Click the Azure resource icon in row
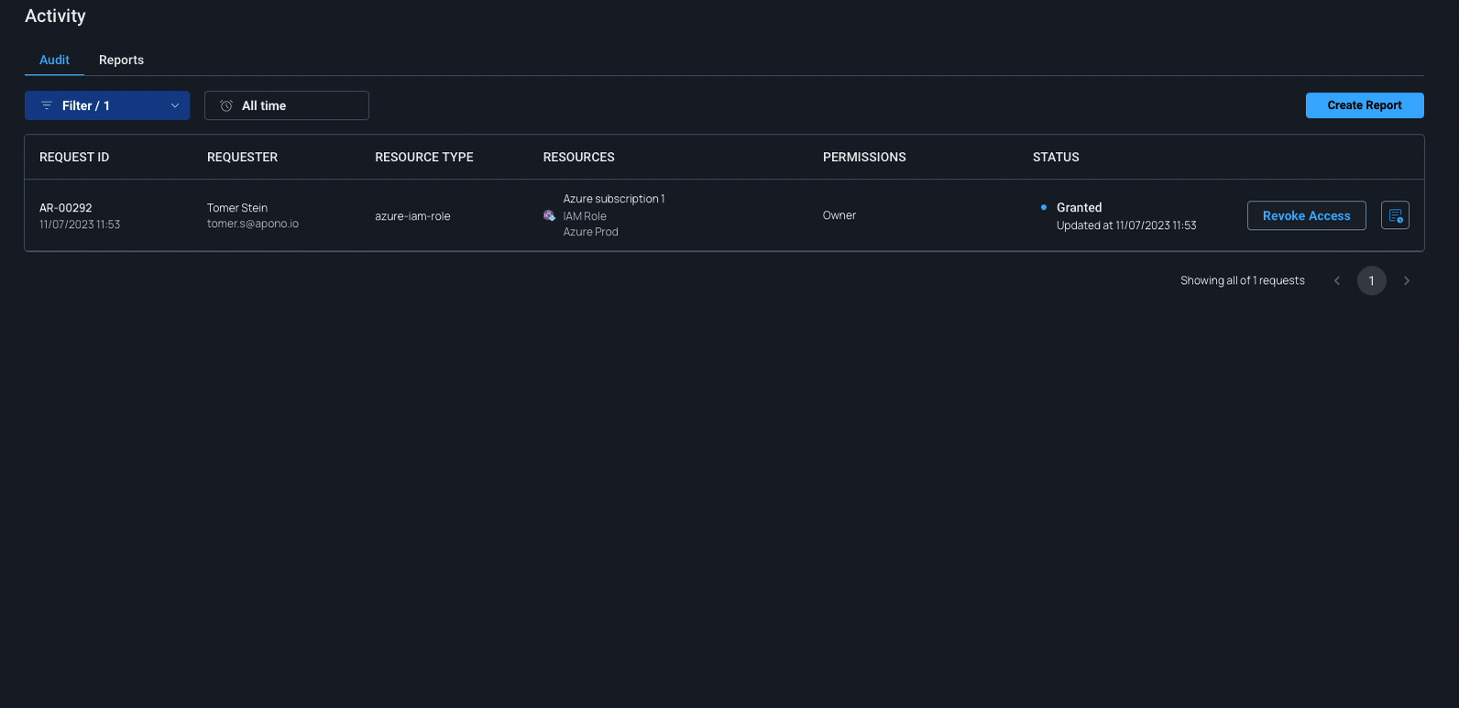The width and height of the screenshot is (1459, 708). click(x=549, y=216)
